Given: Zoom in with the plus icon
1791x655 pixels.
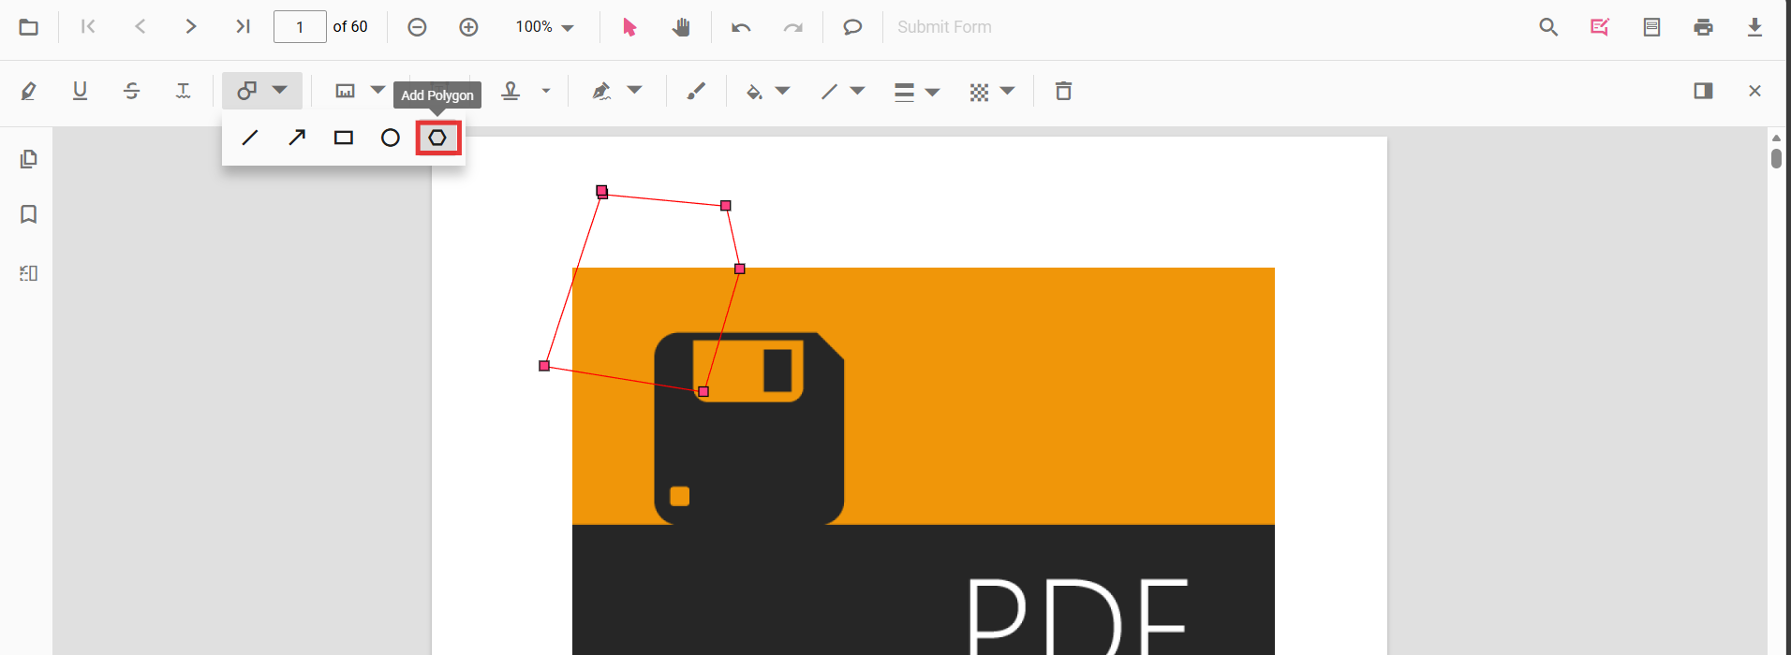Looking at the screenshot, I should coord(468,27).
